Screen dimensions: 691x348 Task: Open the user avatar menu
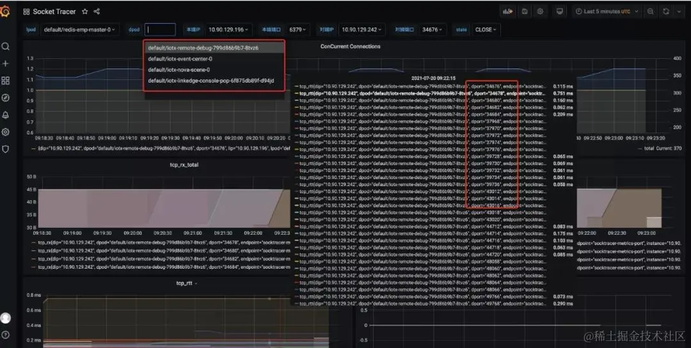point(5,317)
